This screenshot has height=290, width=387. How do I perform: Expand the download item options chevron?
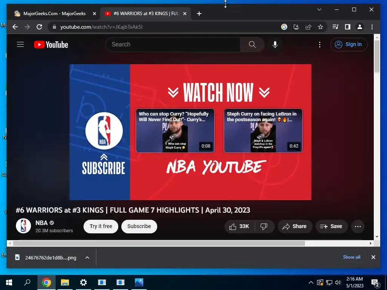coord(87,258)
